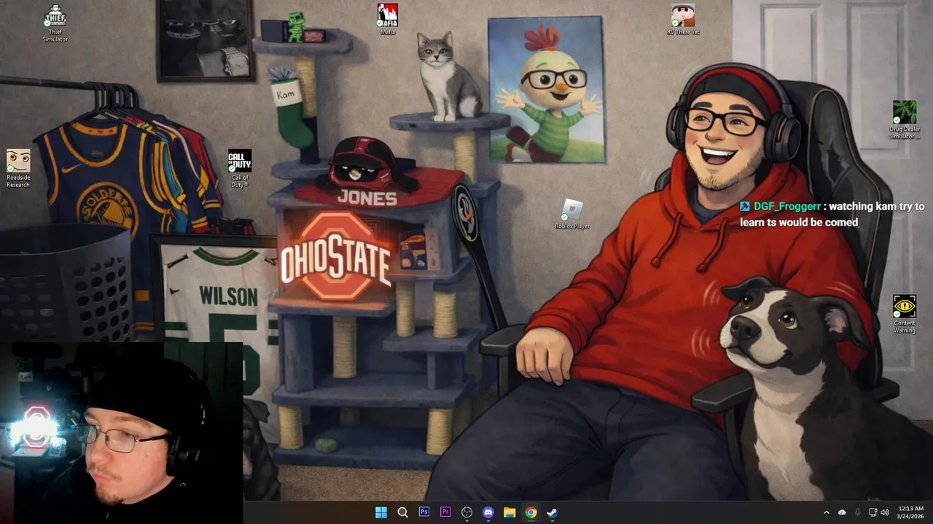The image size is (933, 524).
Task: Launch Photoshop from the taskbar
Action: coord(423,512)
